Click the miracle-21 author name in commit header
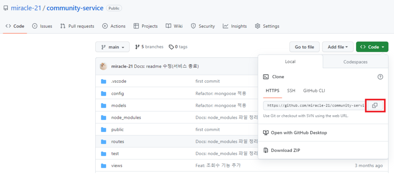The image size is (394, 183). pyautogui.click(x=122, y=66)
